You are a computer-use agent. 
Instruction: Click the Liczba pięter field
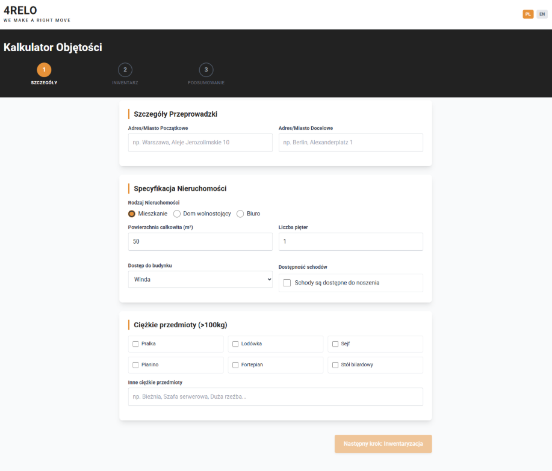click(x=350, y=241)
